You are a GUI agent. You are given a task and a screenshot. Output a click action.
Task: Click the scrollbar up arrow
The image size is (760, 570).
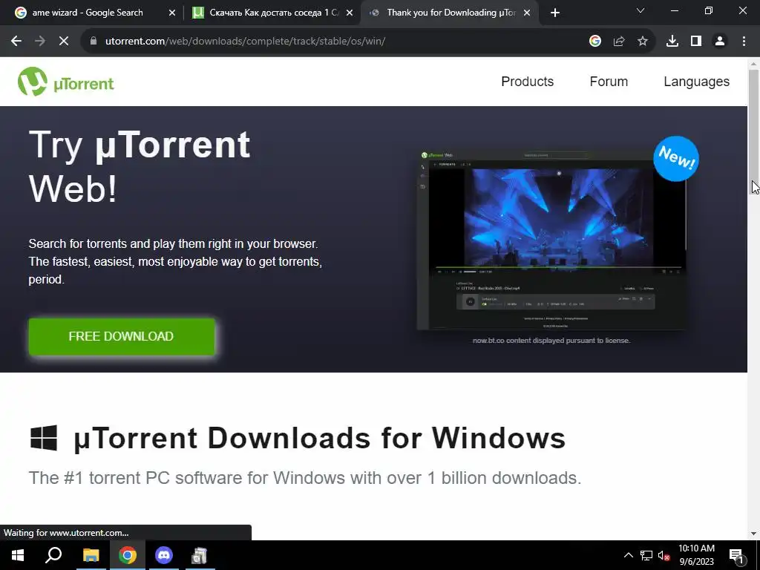click(753, 64)
